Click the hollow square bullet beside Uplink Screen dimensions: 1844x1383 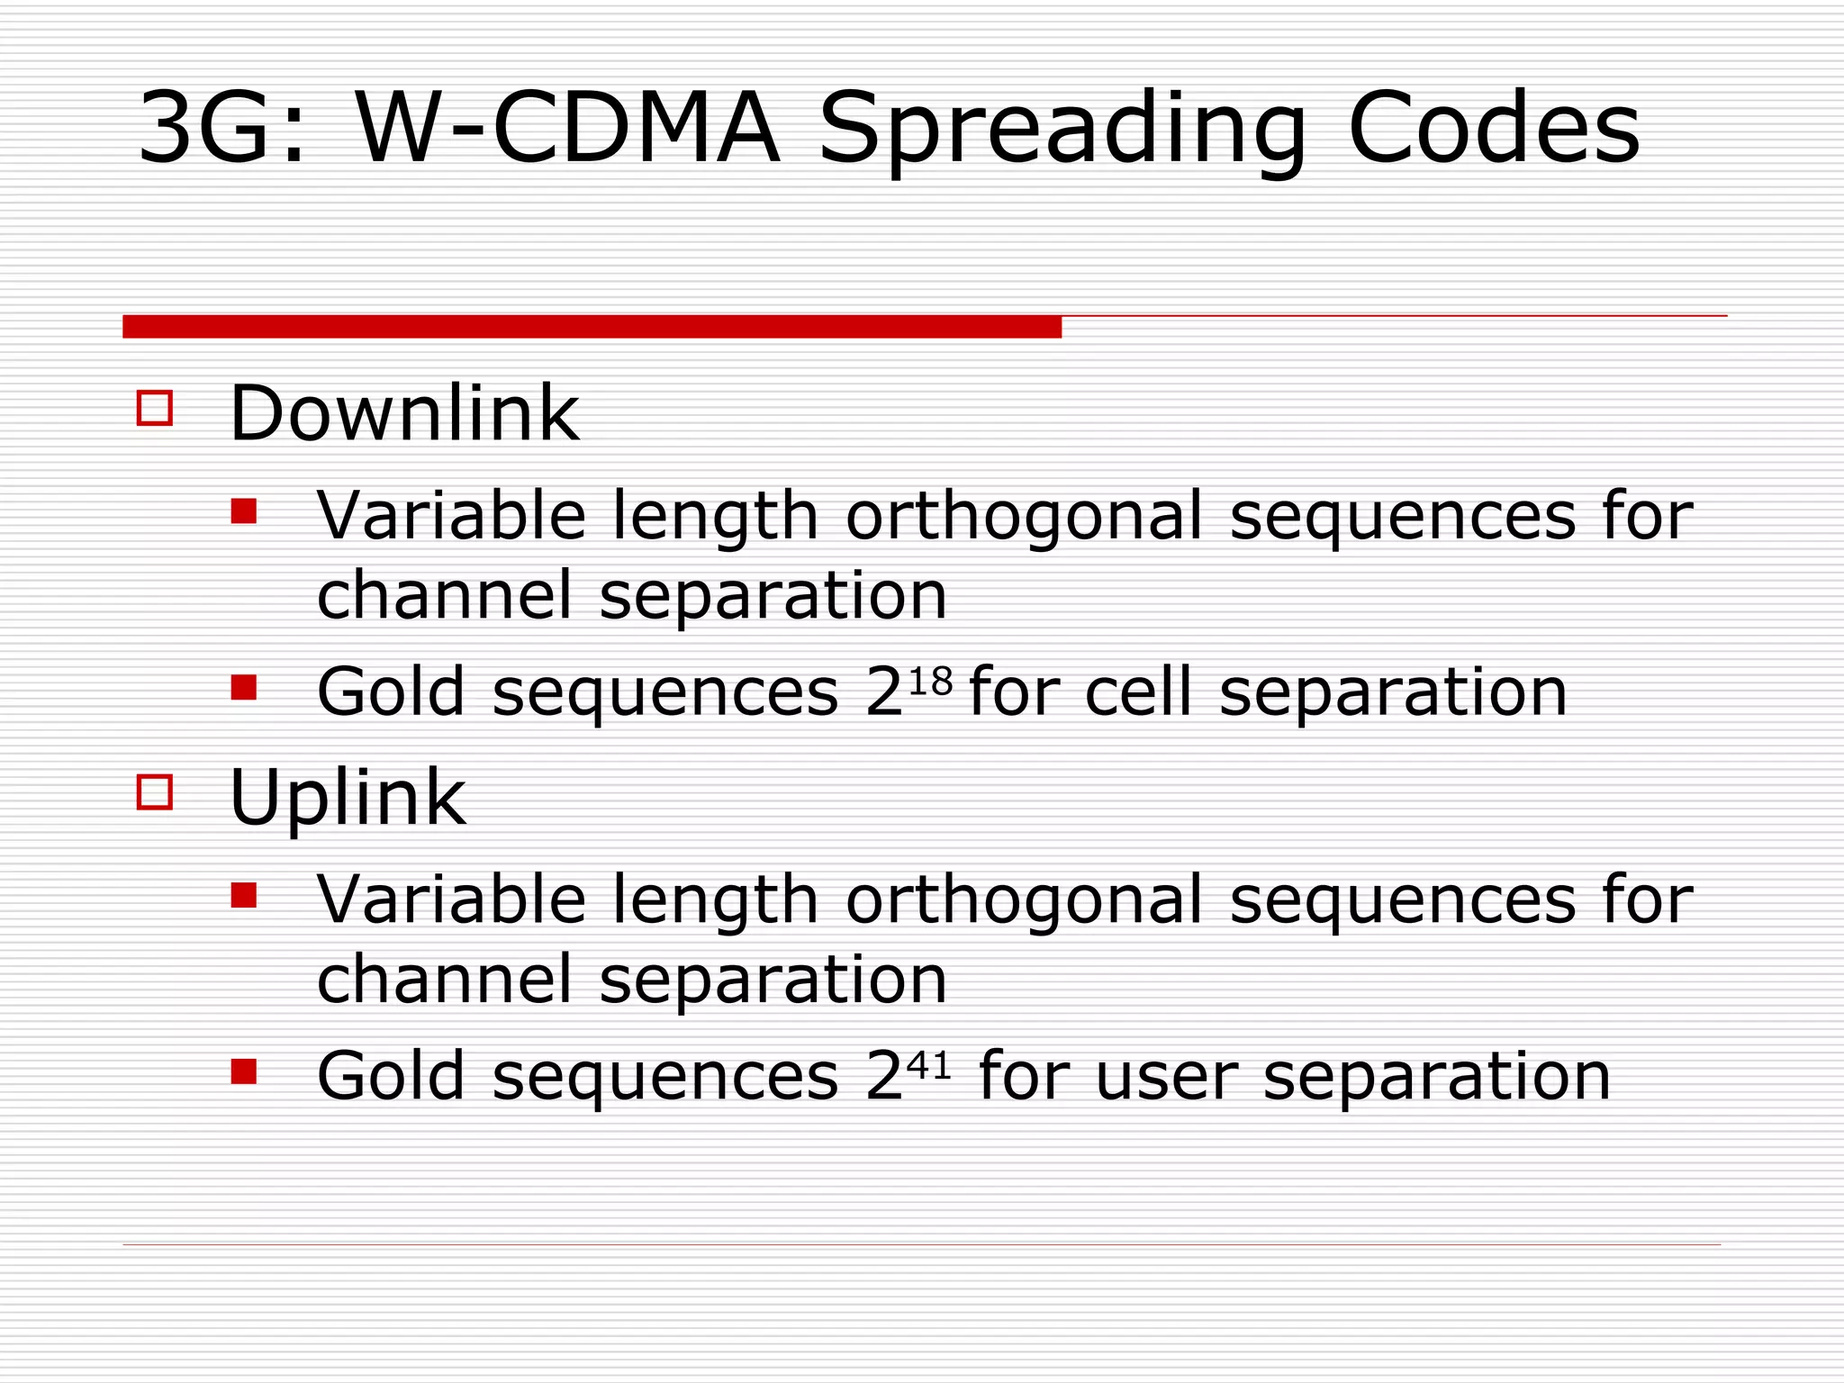pos(154,792)
